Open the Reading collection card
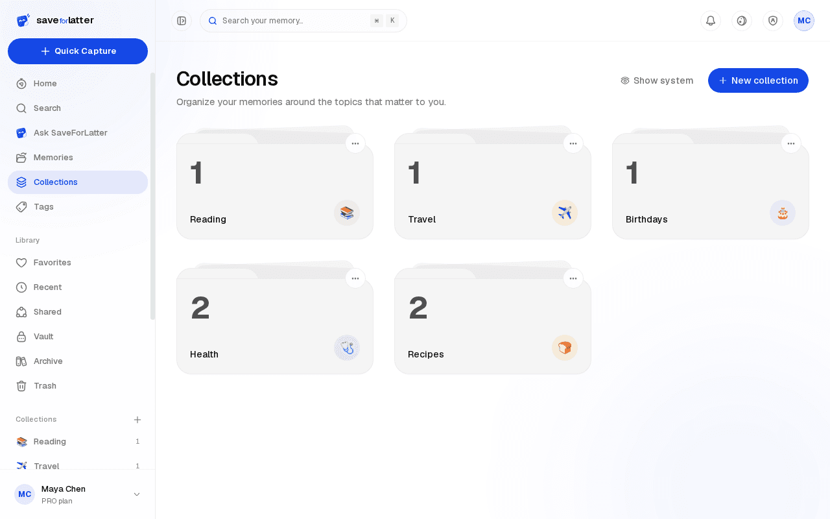Image resolution: width=830 pixels, height=519 pixels. 275,186
